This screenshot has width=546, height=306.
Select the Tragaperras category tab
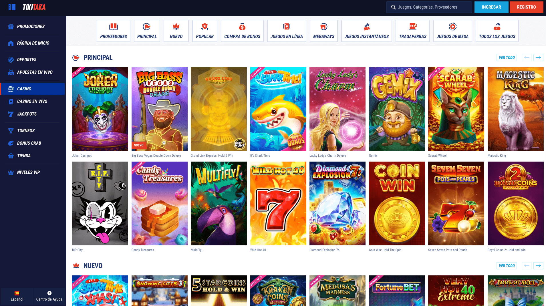tap(413, 31)
